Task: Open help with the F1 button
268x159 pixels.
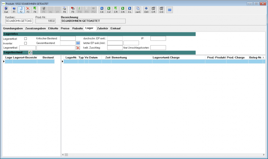Action: pyautogui.click(x=14, y=10)
